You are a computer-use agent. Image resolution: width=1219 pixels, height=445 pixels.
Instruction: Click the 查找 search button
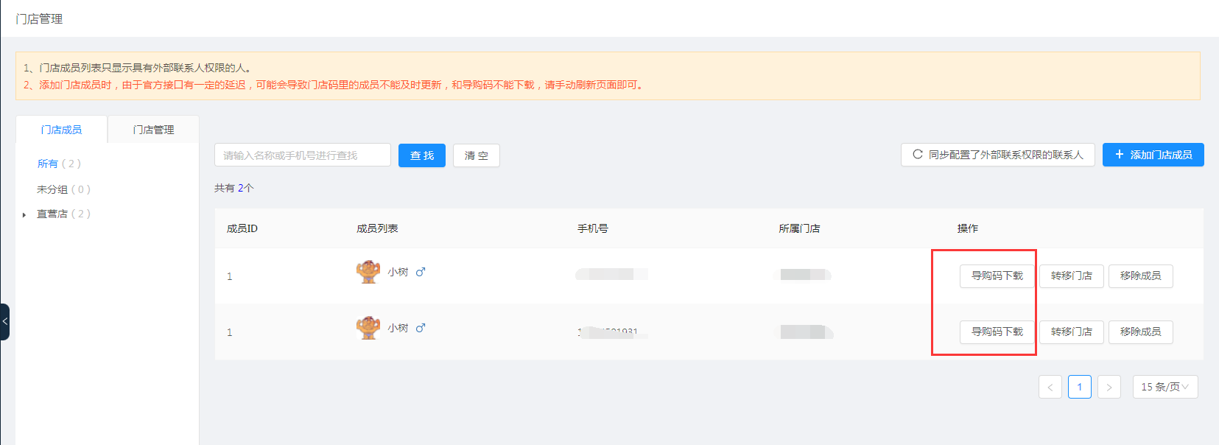tap(422, 155)
